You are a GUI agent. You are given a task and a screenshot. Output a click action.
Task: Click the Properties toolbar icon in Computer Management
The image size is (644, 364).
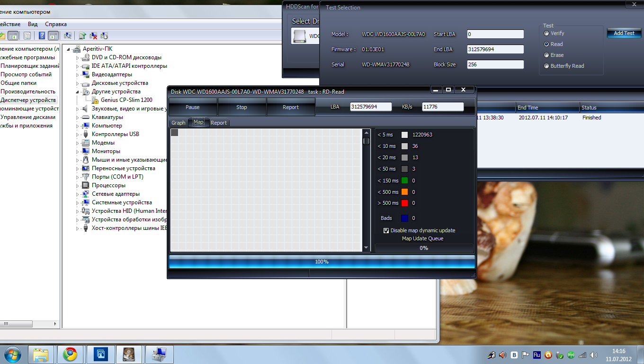(27, 36)
